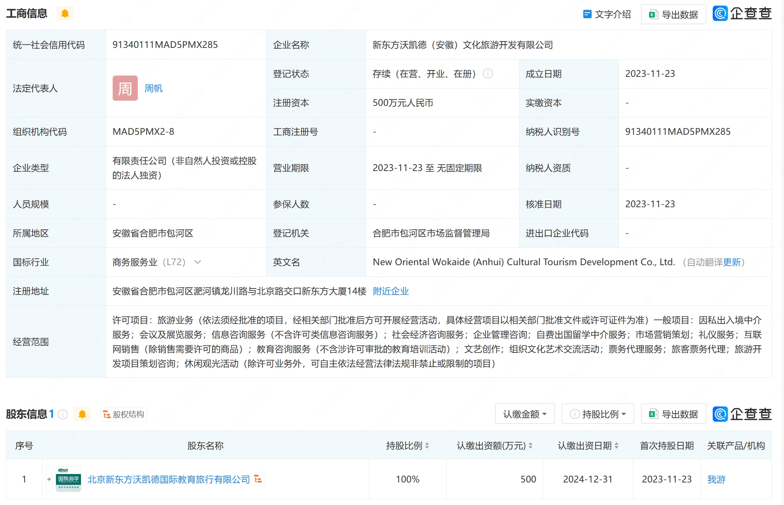
Task: Click the 更新 link for auto-translated English name
Action: (732, 262)
